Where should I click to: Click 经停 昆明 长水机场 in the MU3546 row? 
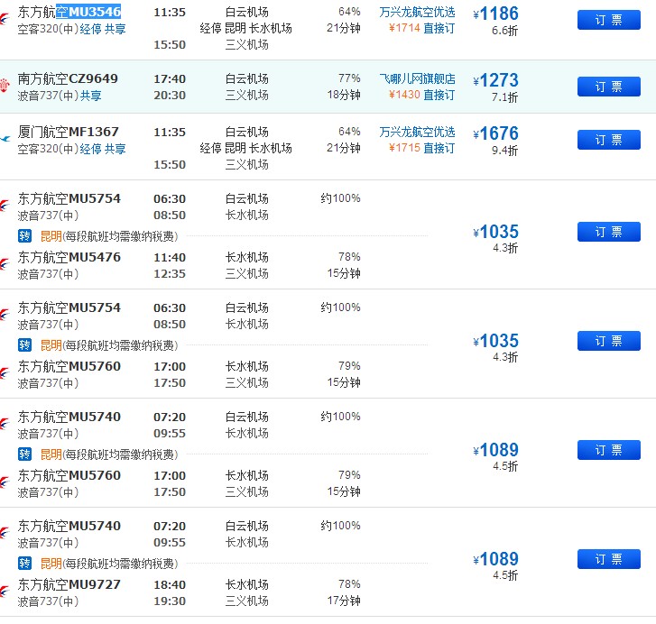[x=246, y=29]
